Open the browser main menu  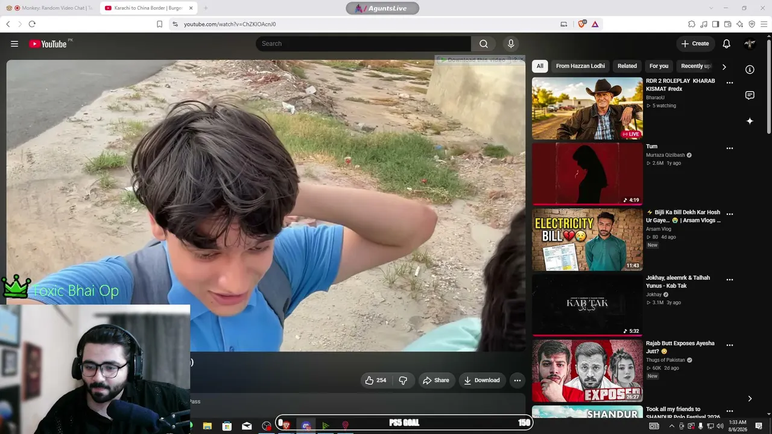pos(764,24)
